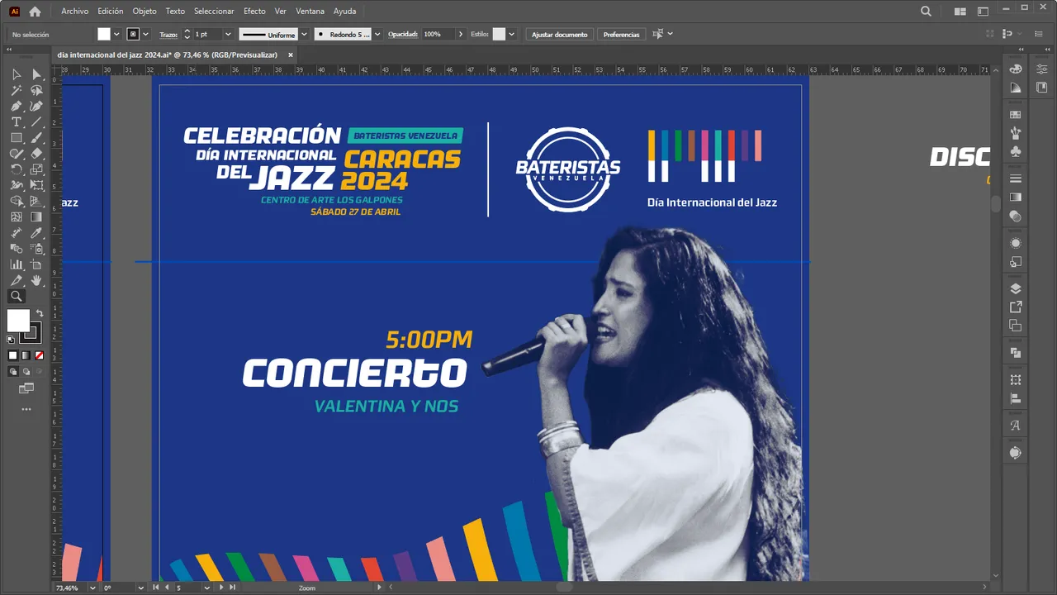Go to Illustrator Home screen

click(x=35, y=12)
